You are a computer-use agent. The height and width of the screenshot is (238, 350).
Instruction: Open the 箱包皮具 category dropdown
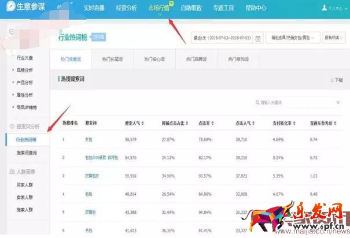click(293, 38)
